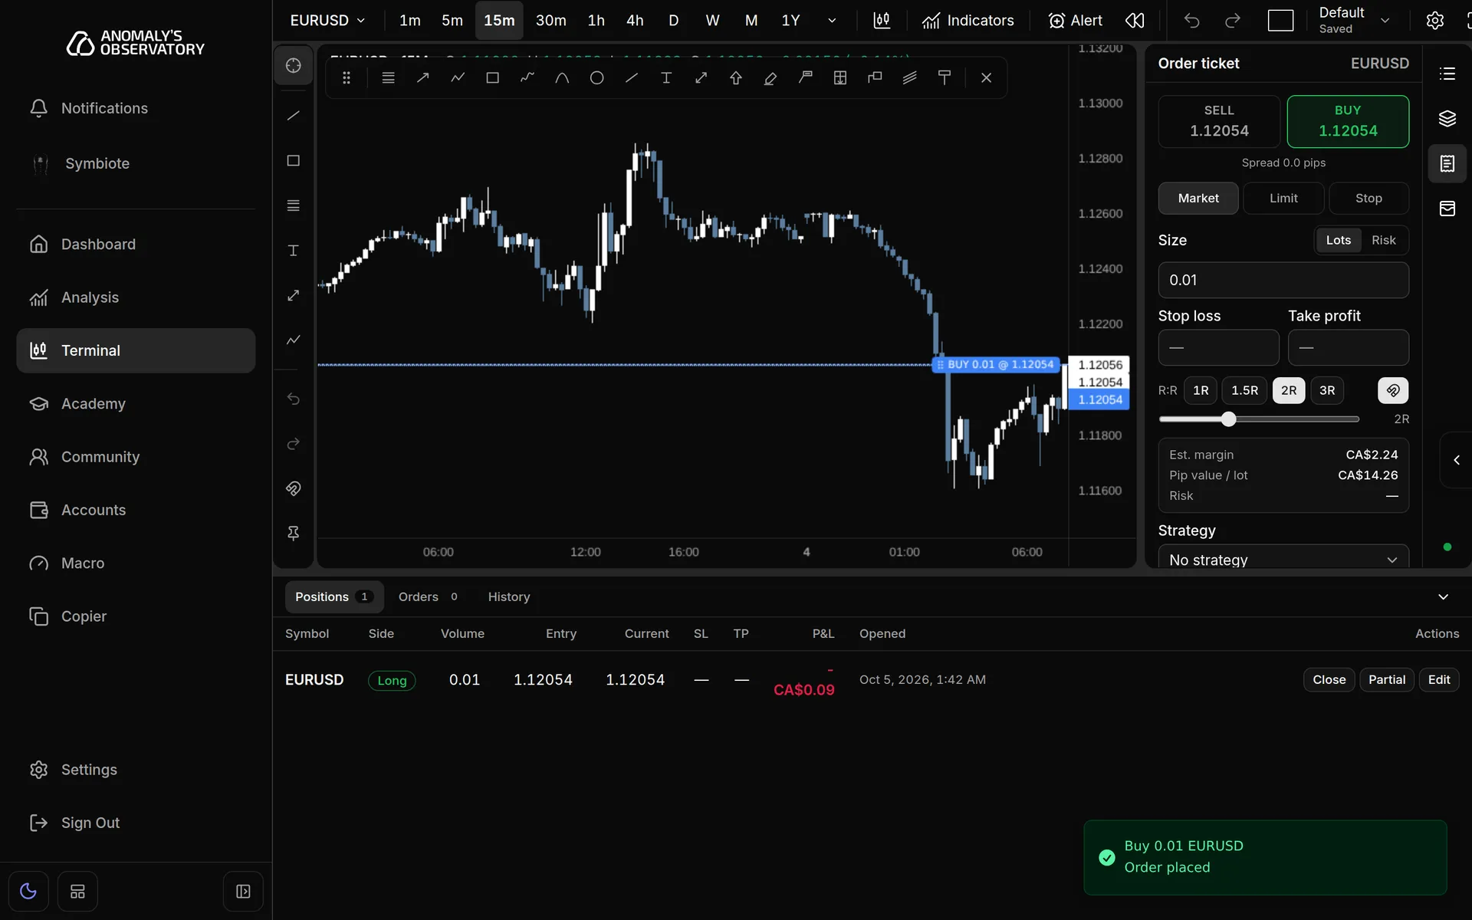
Task: Toggle the R:R link lock button
Action: point(1392,390)
